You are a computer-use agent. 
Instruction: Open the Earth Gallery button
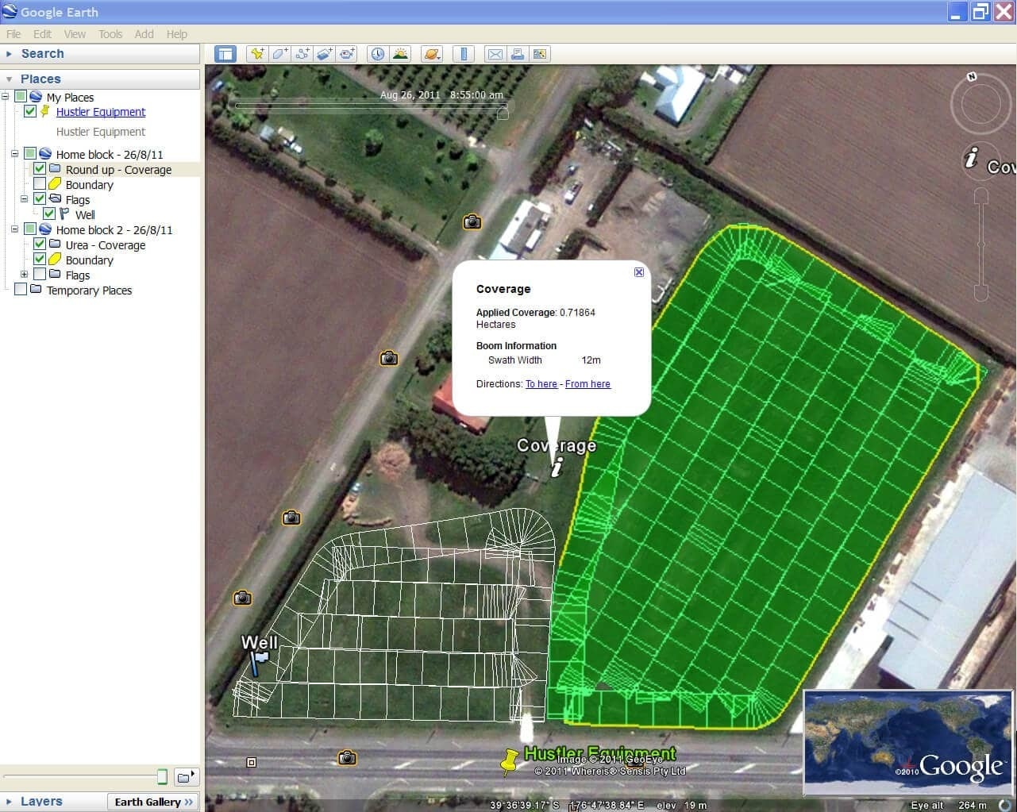tap(153, 802)
